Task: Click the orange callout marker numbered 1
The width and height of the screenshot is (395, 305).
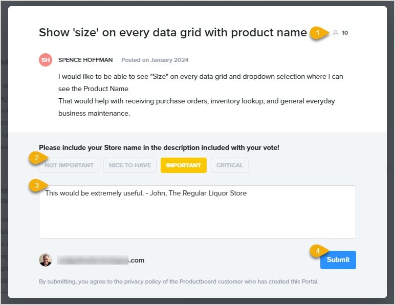Action: [318, 33]
